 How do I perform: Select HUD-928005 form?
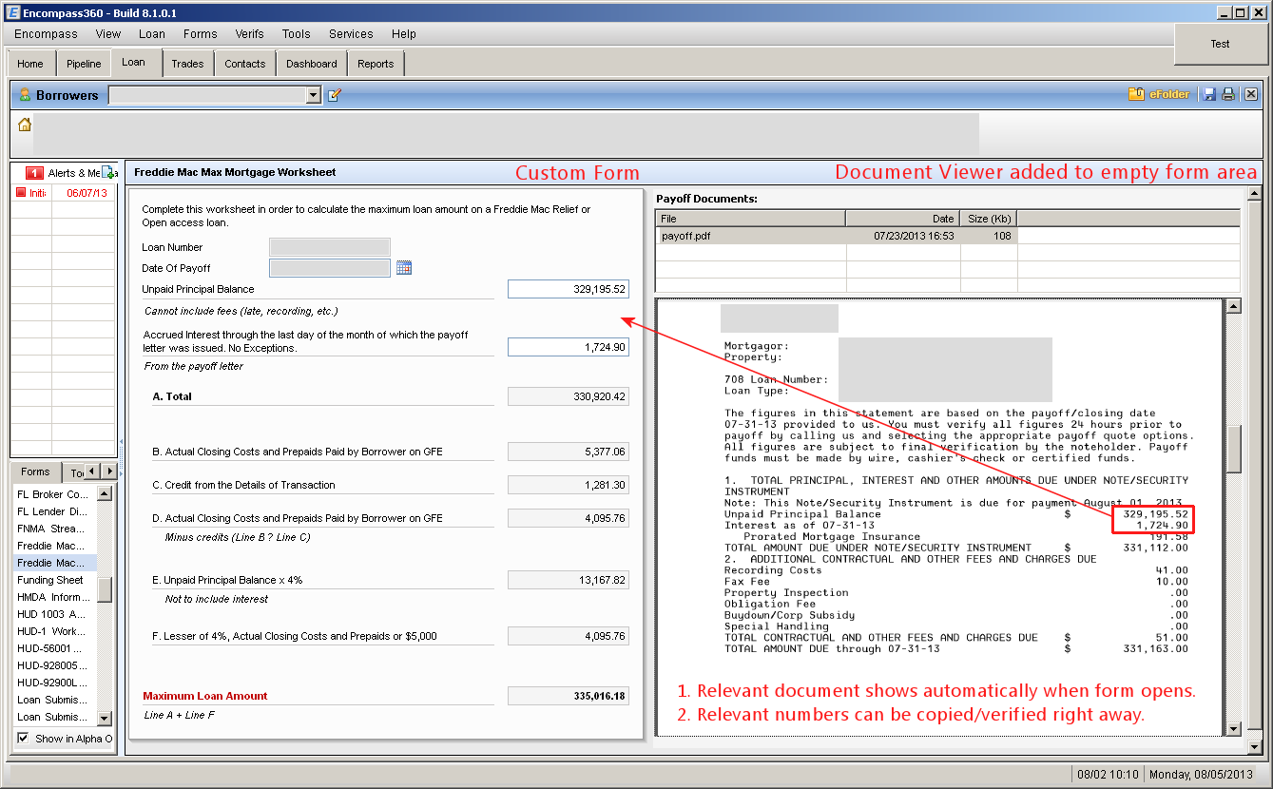click(x=54, y=665)
